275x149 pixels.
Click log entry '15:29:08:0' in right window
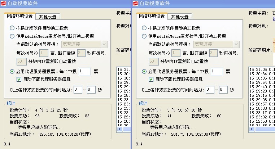pos(262,100)
